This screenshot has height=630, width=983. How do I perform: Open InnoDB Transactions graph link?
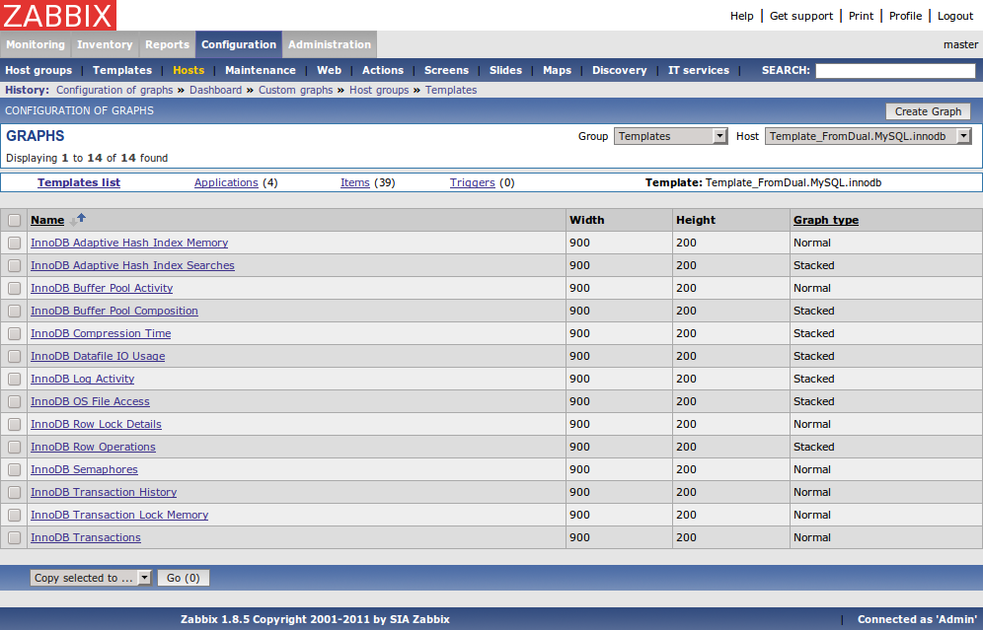[x=86, y=538]
